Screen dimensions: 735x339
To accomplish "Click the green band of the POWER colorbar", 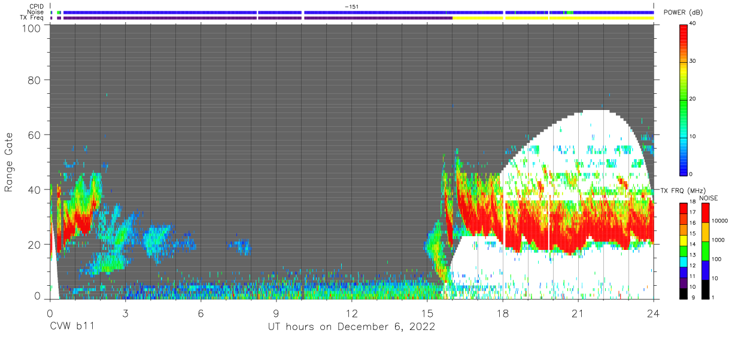I will point(684,102).
